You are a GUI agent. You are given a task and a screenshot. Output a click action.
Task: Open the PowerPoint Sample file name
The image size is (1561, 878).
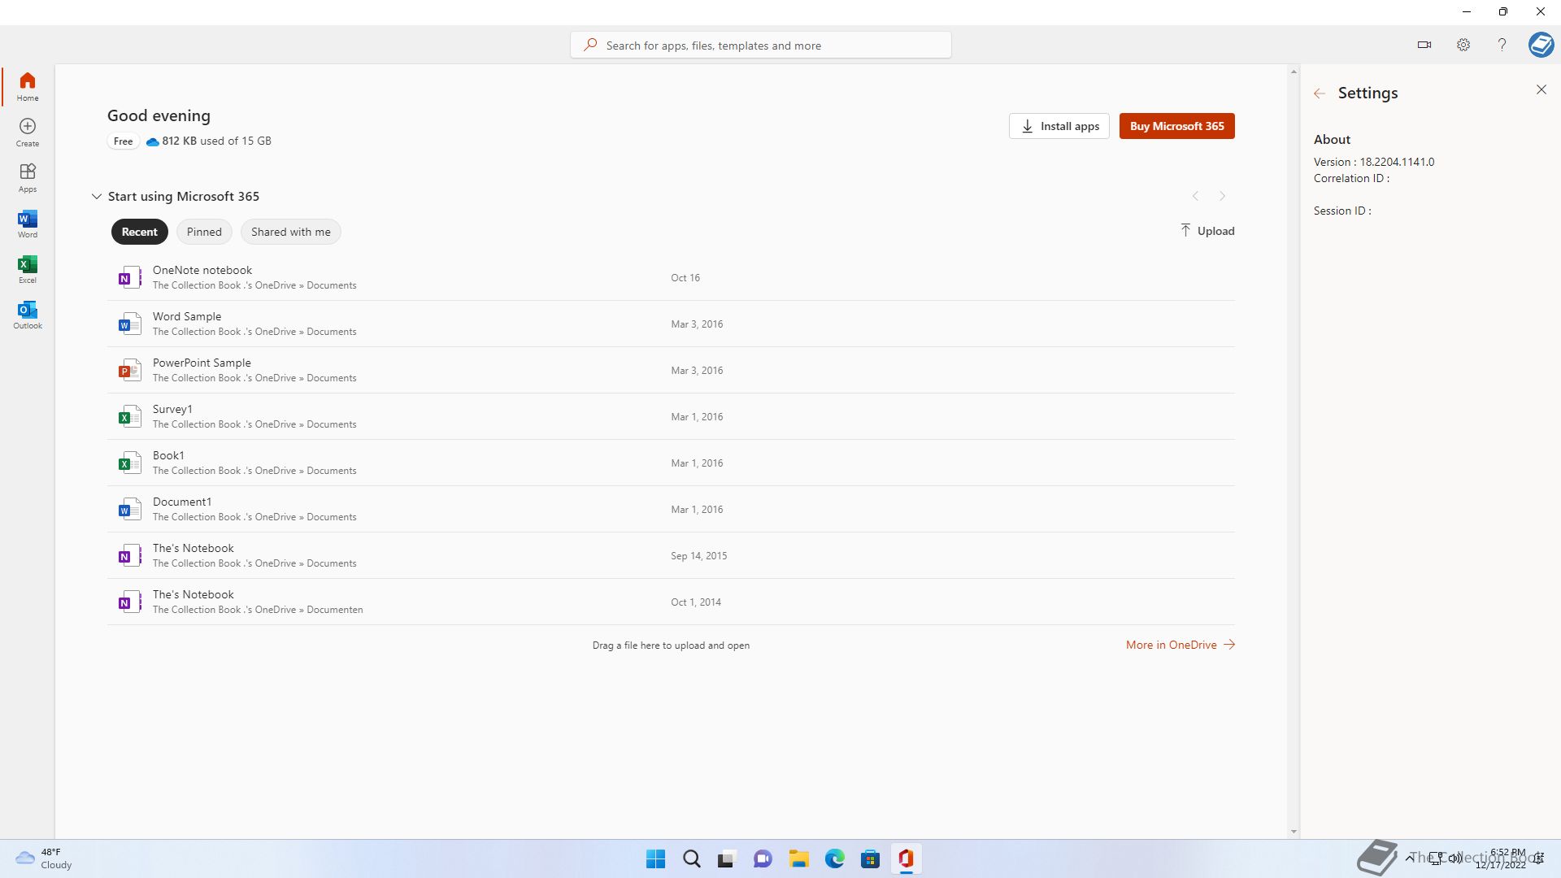[x=202, y=363]
